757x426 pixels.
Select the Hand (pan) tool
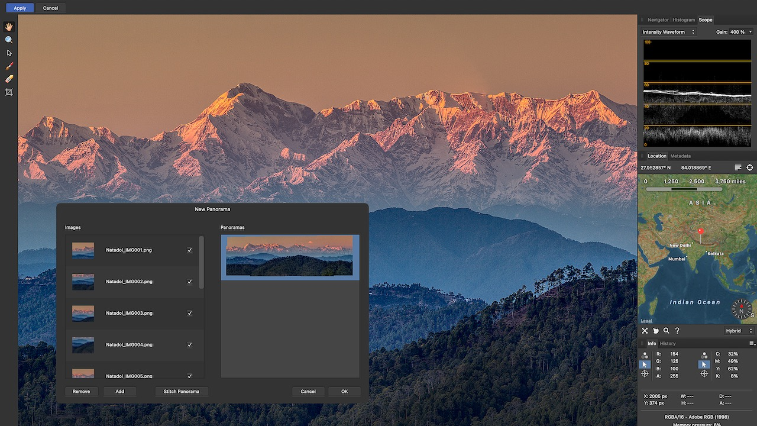[9, 27]
